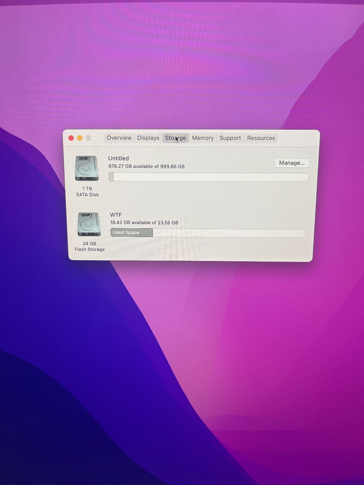This screenshot has height=485, width=364.
Task: Minimize the window with the yellow button
Action: [x=80, y=138]
